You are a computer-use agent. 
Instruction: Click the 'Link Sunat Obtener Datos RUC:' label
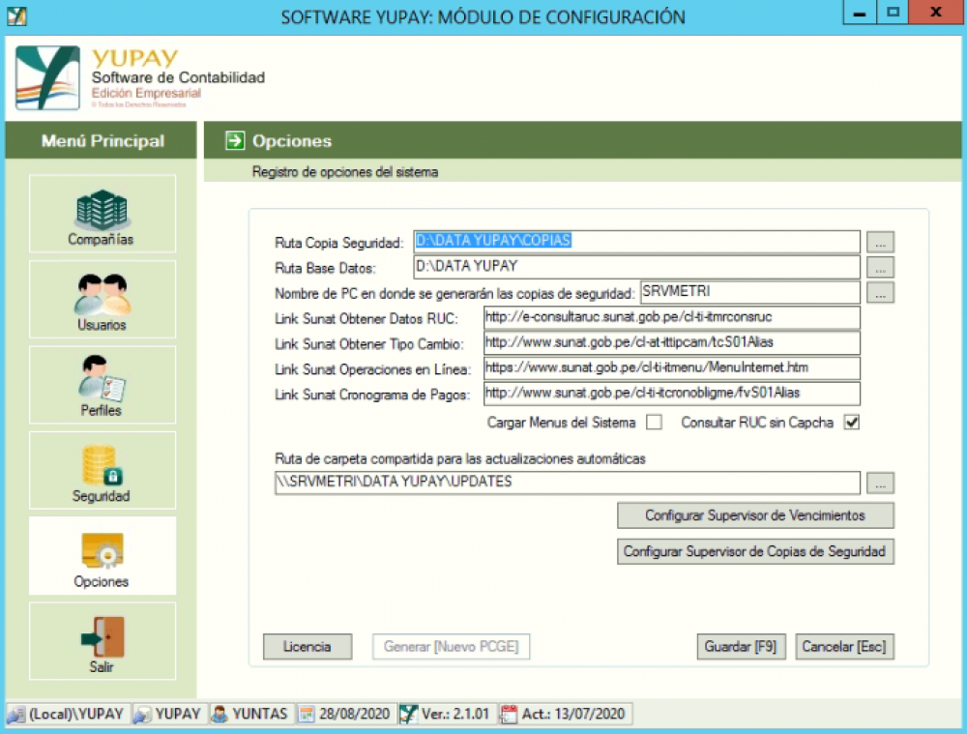coord(366,319)
